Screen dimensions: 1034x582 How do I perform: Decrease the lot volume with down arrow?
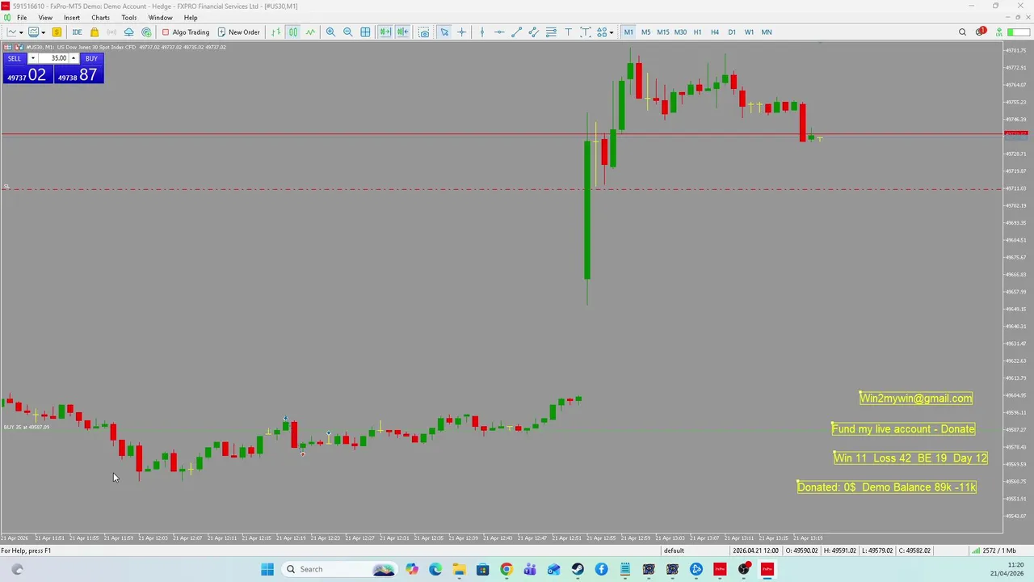pyautogui.click(x=32, y=58)
